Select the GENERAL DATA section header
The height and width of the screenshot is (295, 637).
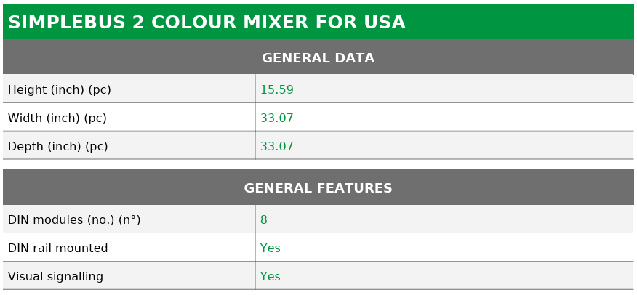click(x=318, y=58)
